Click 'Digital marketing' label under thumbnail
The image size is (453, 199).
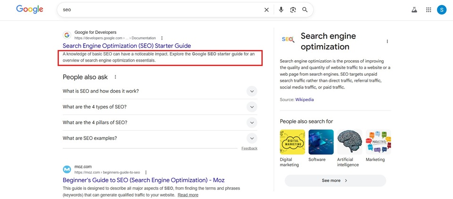tap(289, 162)
